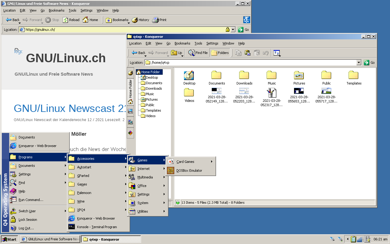Open the network sidebar panel icon

point(130,122)
